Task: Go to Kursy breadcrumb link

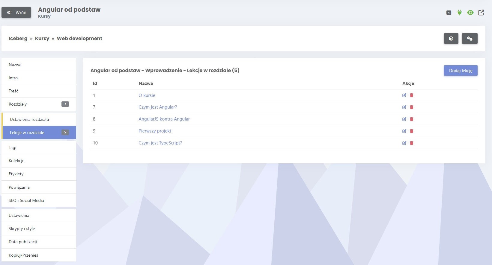Action: [x=42, y=39]
